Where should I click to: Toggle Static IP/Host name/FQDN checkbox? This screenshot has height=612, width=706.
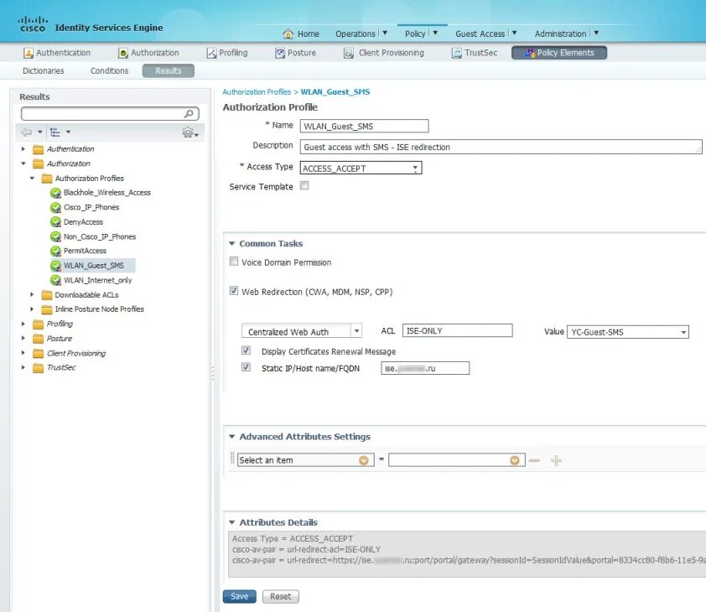247,367
